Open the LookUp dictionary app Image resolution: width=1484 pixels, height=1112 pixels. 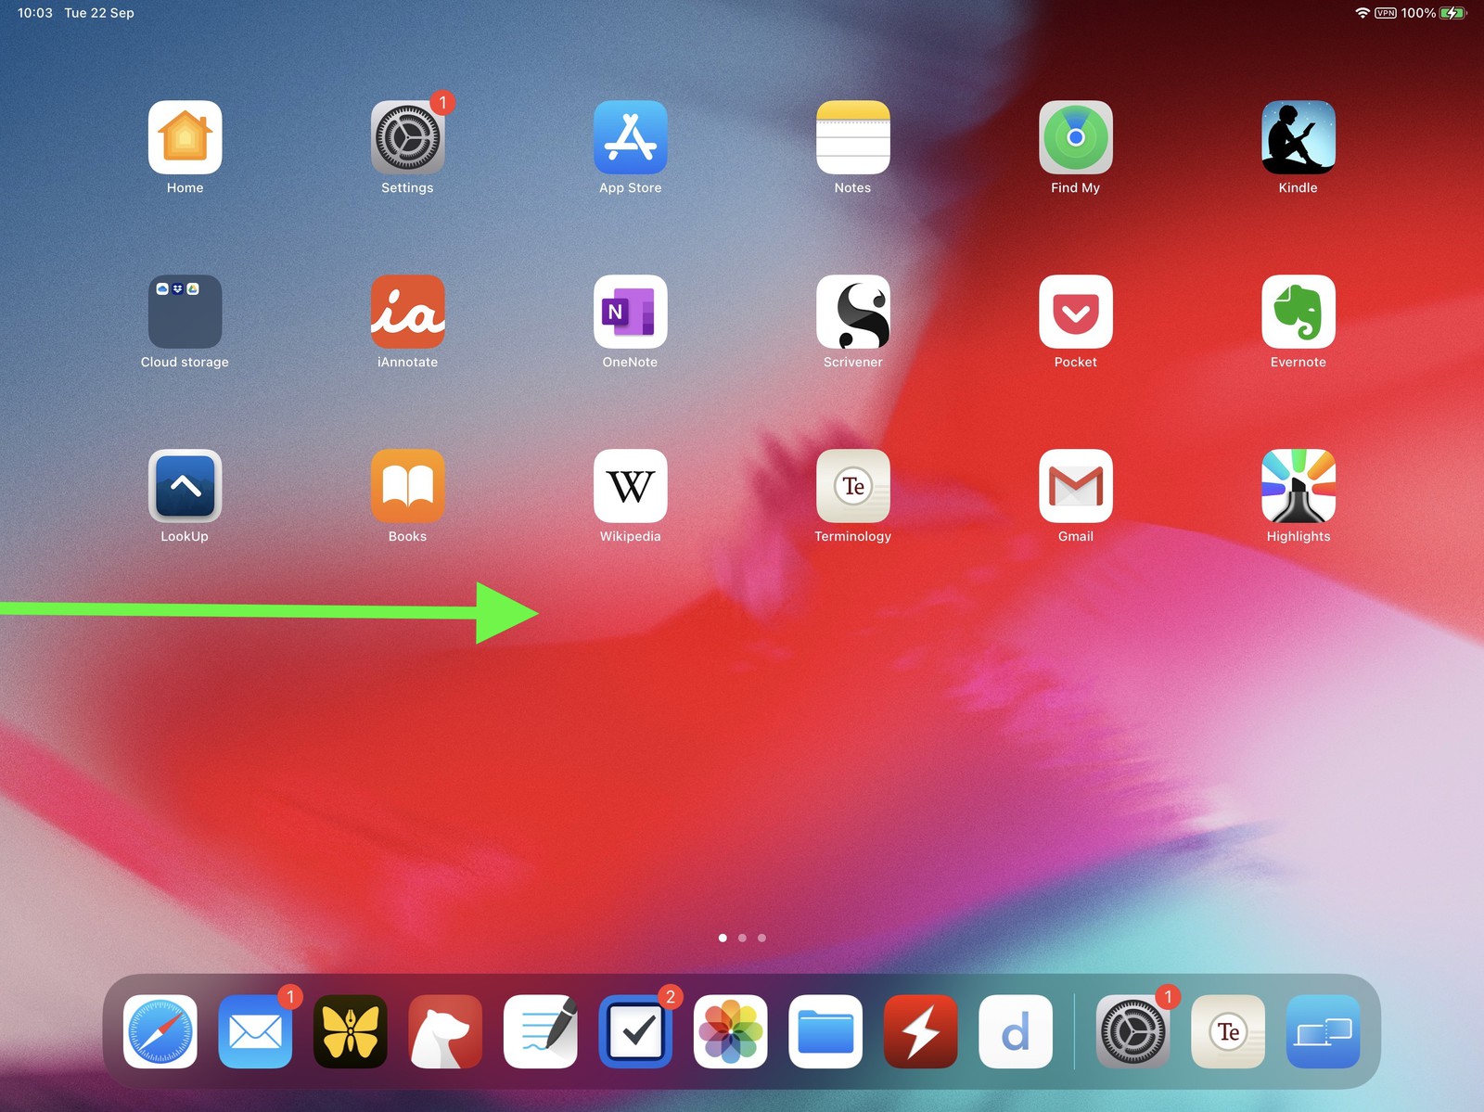pyautogui.click(x=185, y=486)
